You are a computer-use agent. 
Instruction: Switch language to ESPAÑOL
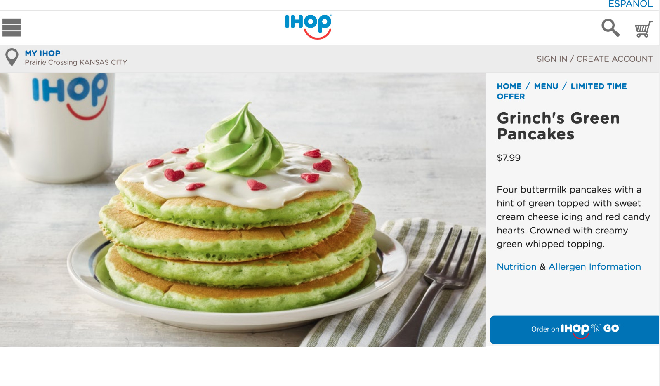pos(630,4)
